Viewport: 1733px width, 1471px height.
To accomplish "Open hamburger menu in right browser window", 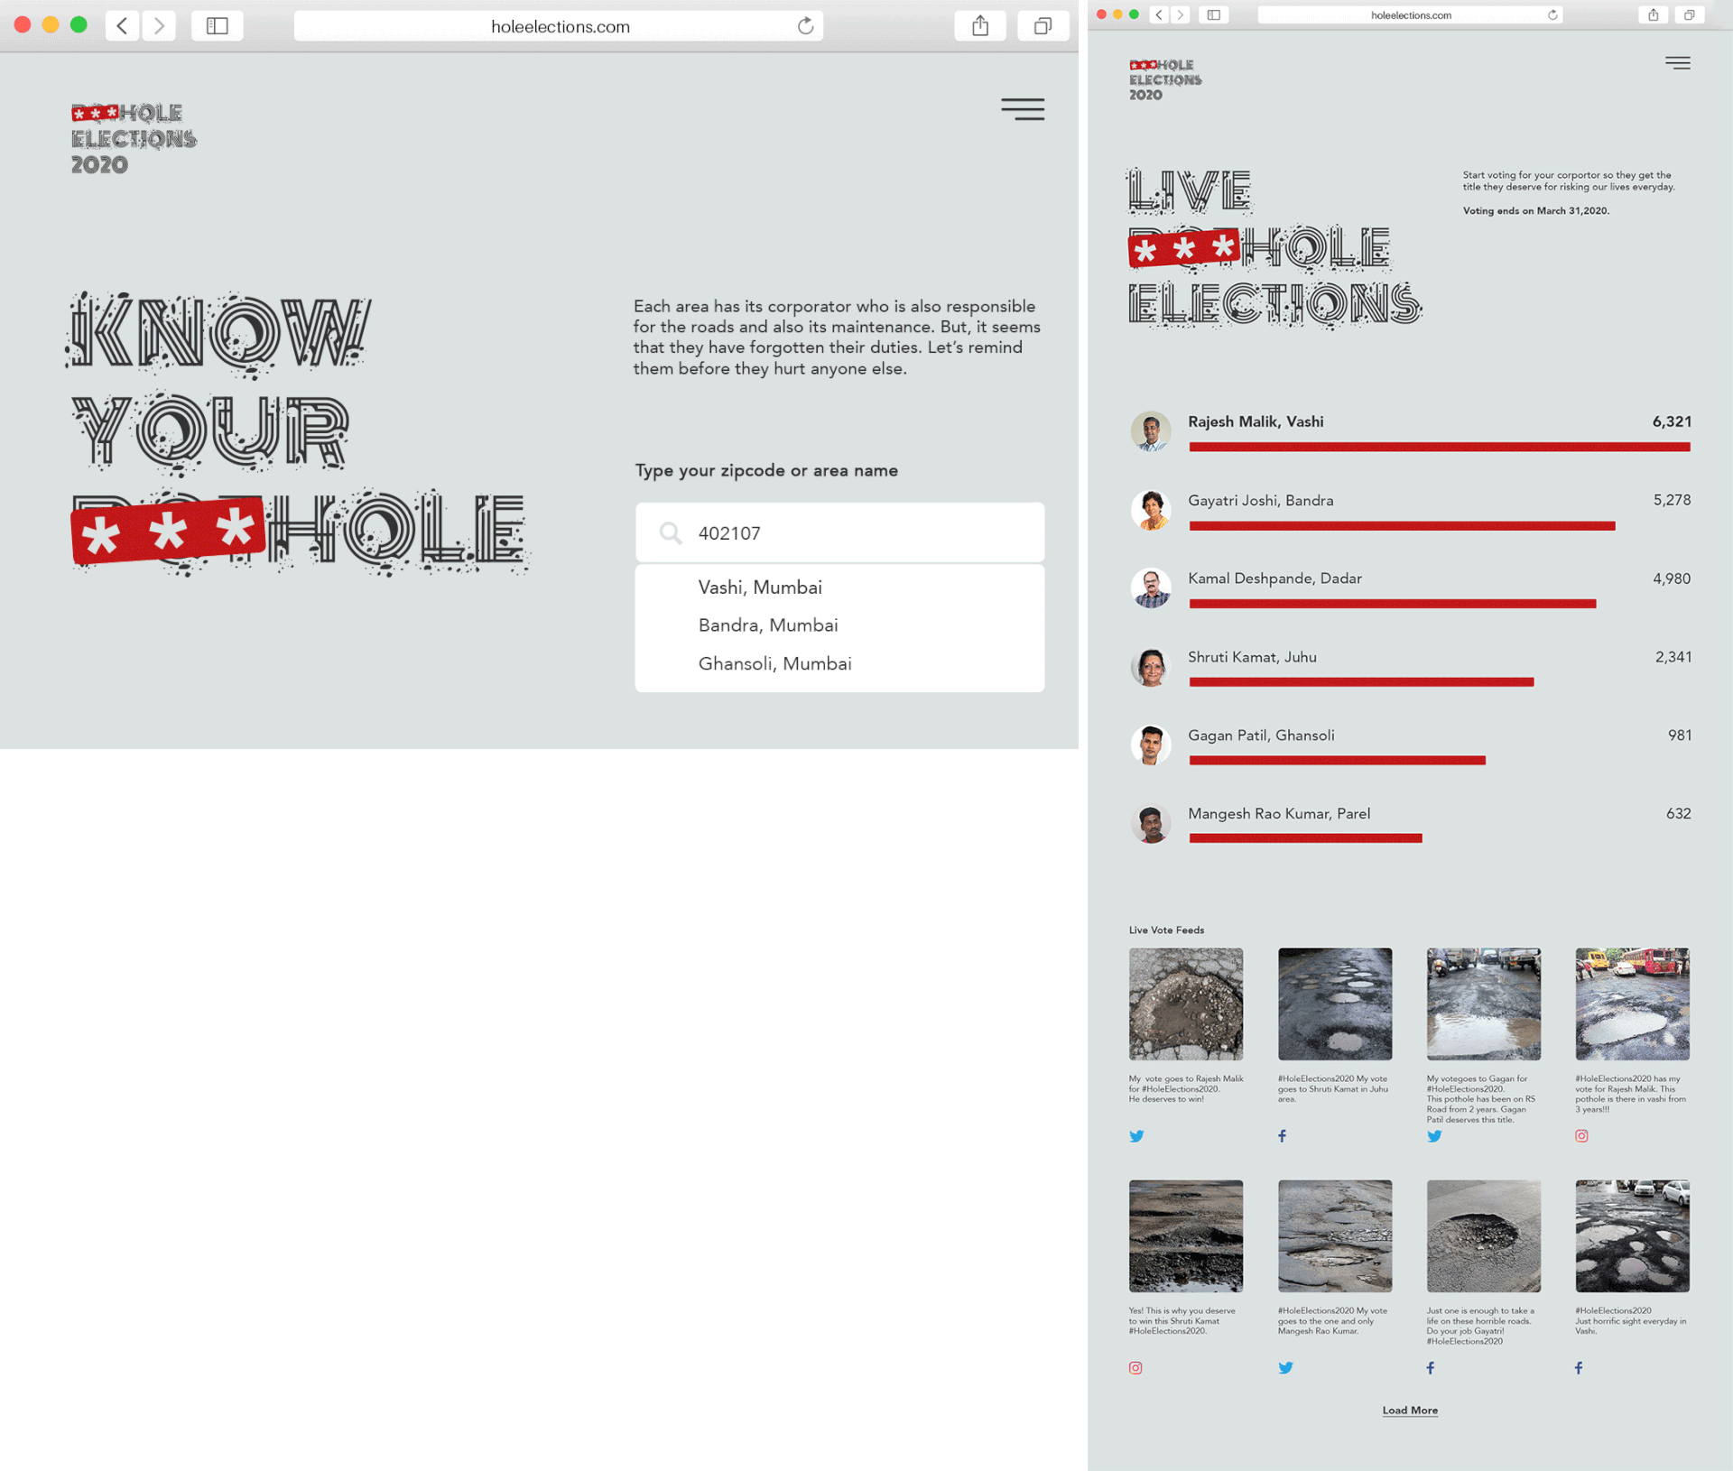I will pos(1677,63).
